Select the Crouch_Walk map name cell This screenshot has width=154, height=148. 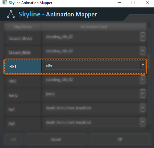pos(23,52)
